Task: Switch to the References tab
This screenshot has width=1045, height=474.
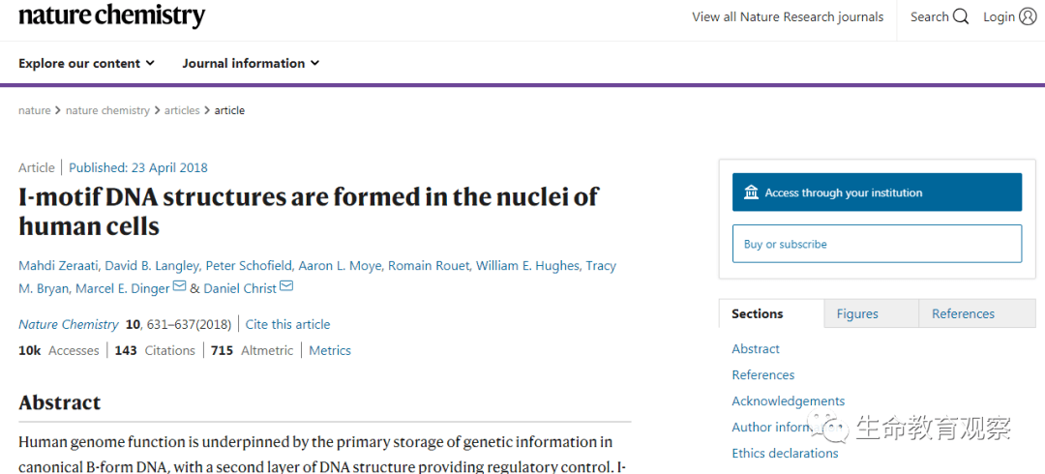Action: click(963, 313)
